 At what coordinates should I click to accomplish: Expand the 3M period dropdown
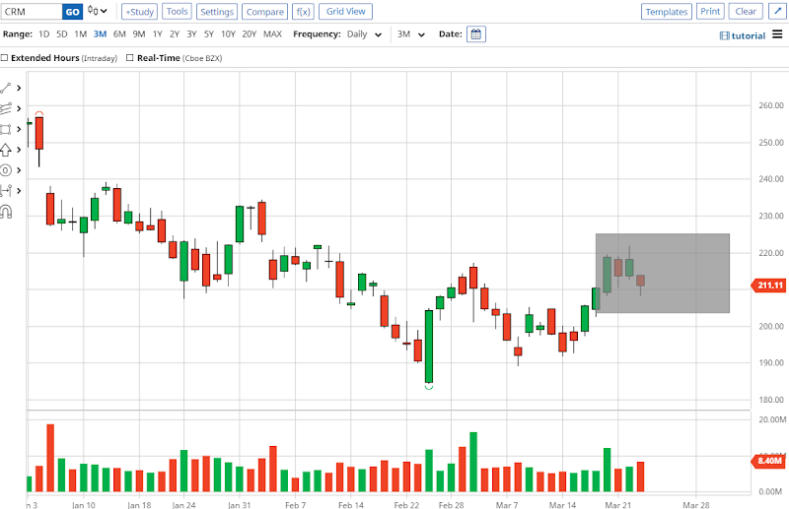click(x=411, y=34)
